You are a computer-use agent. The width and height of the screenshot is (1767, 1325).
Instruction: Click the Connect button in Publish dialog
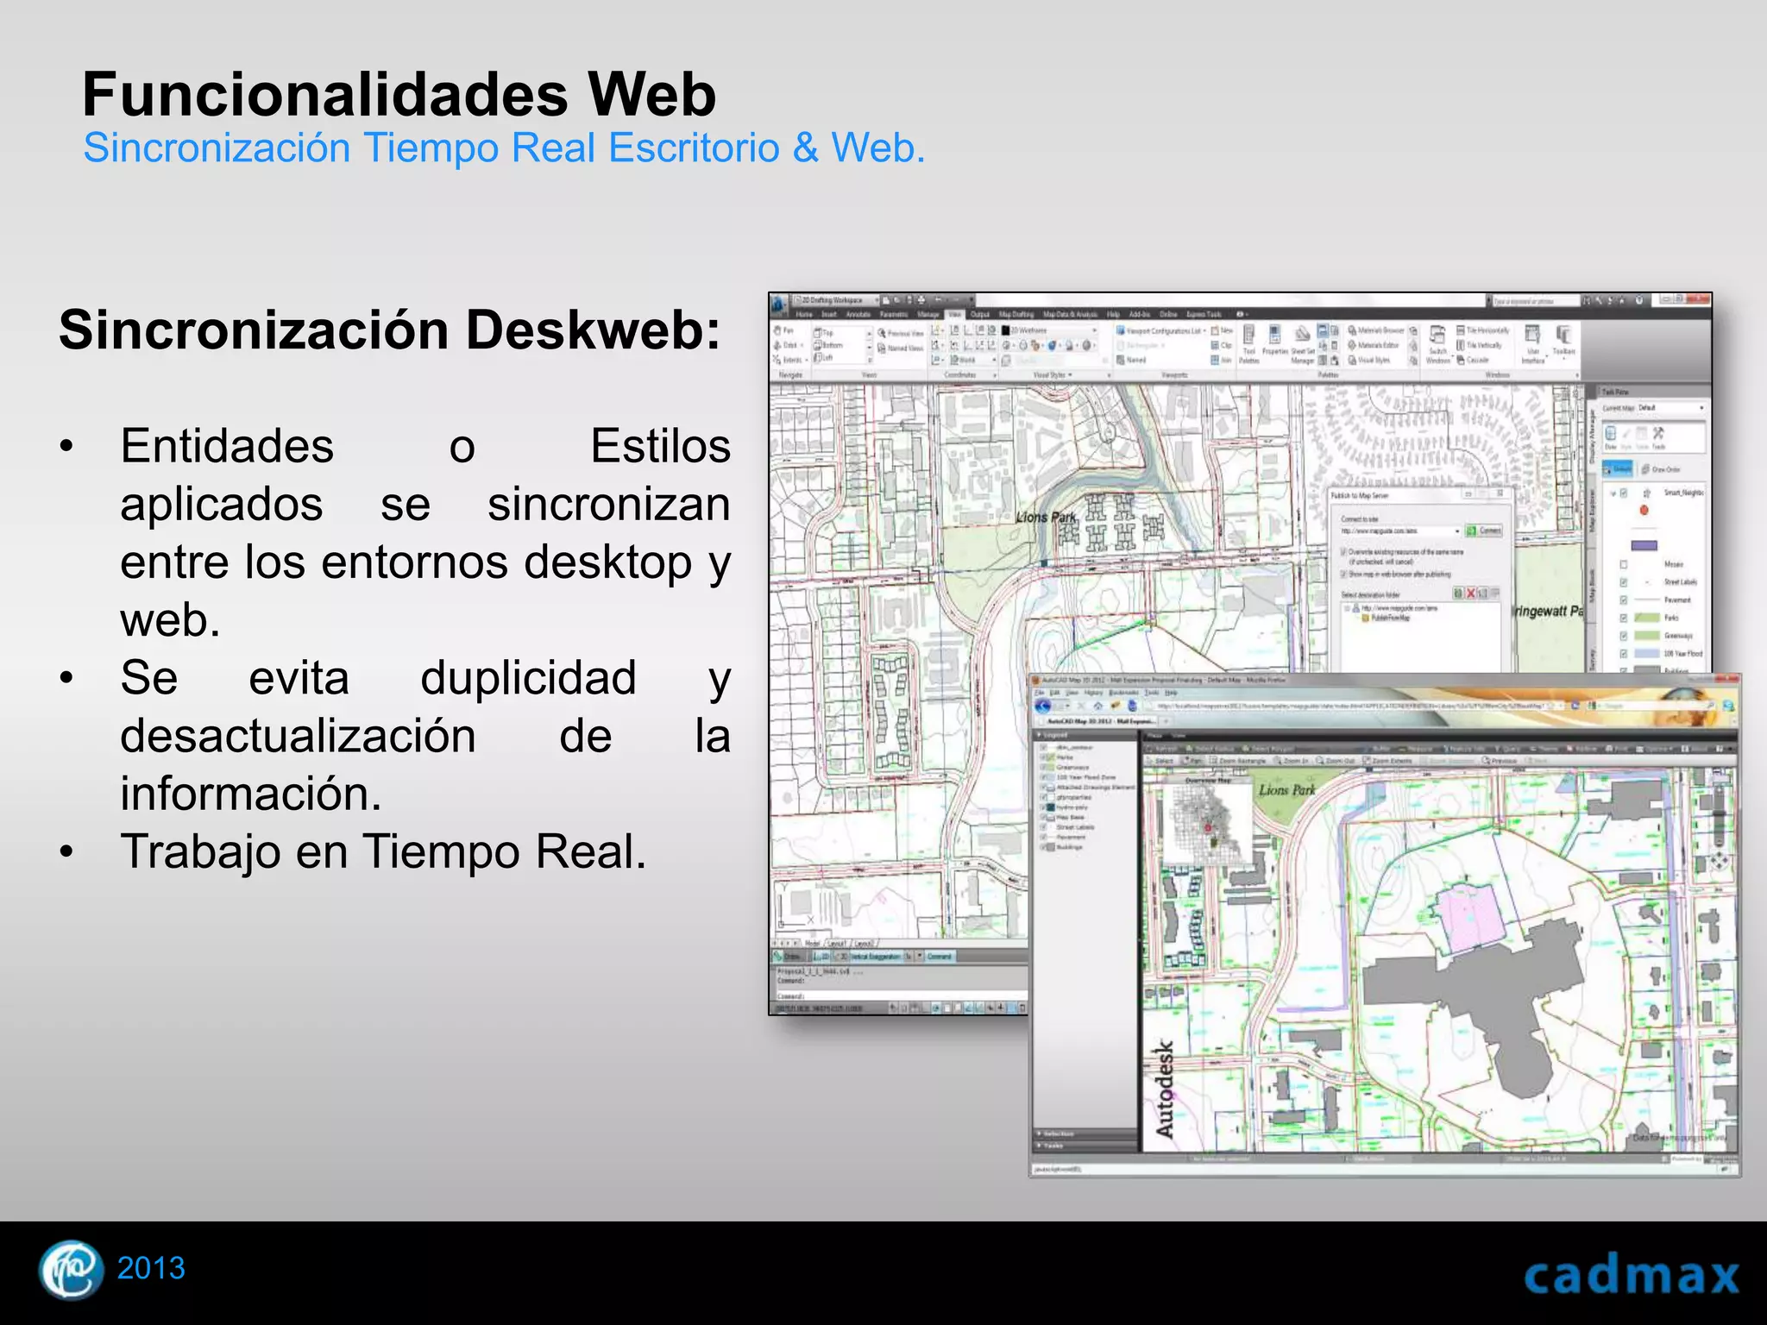1484,531
